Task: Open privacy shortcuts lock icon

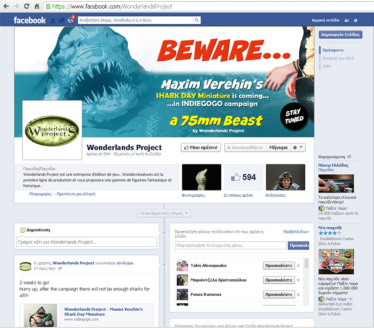Action: point(347,20)
